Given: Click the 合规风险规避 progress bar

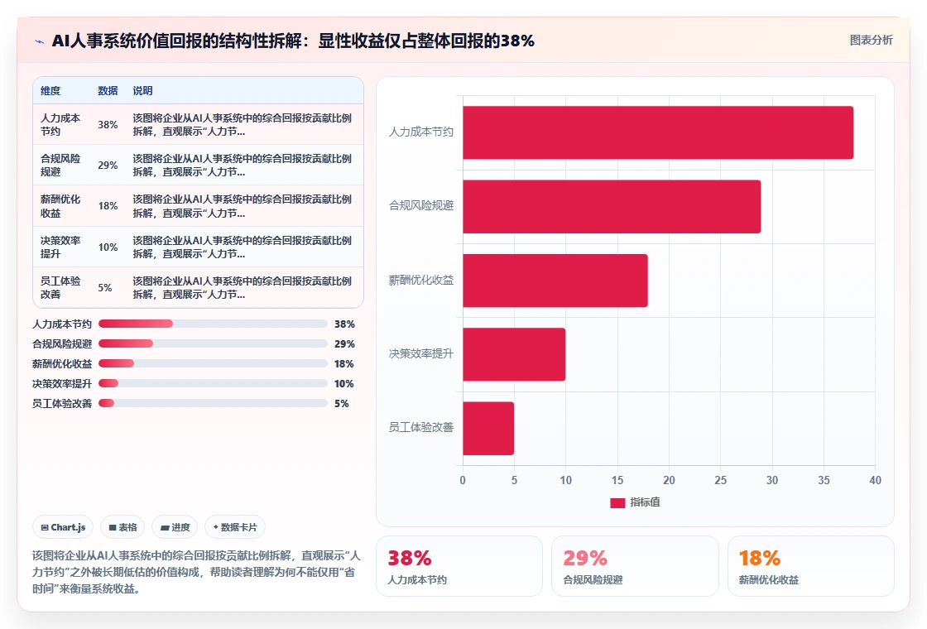Looking at the screenshot, I should [213, 343].
